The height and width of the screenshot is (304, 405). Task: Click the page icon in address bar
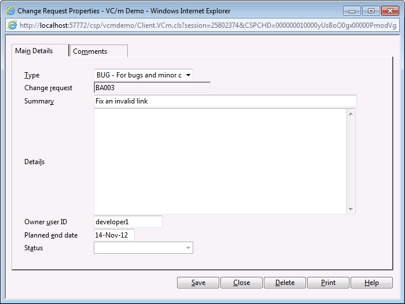[x=12, y=25]
